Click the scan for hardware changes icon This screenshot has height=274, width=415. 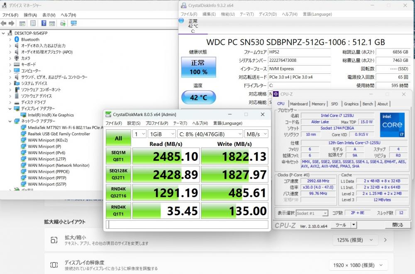pos(63,23)
